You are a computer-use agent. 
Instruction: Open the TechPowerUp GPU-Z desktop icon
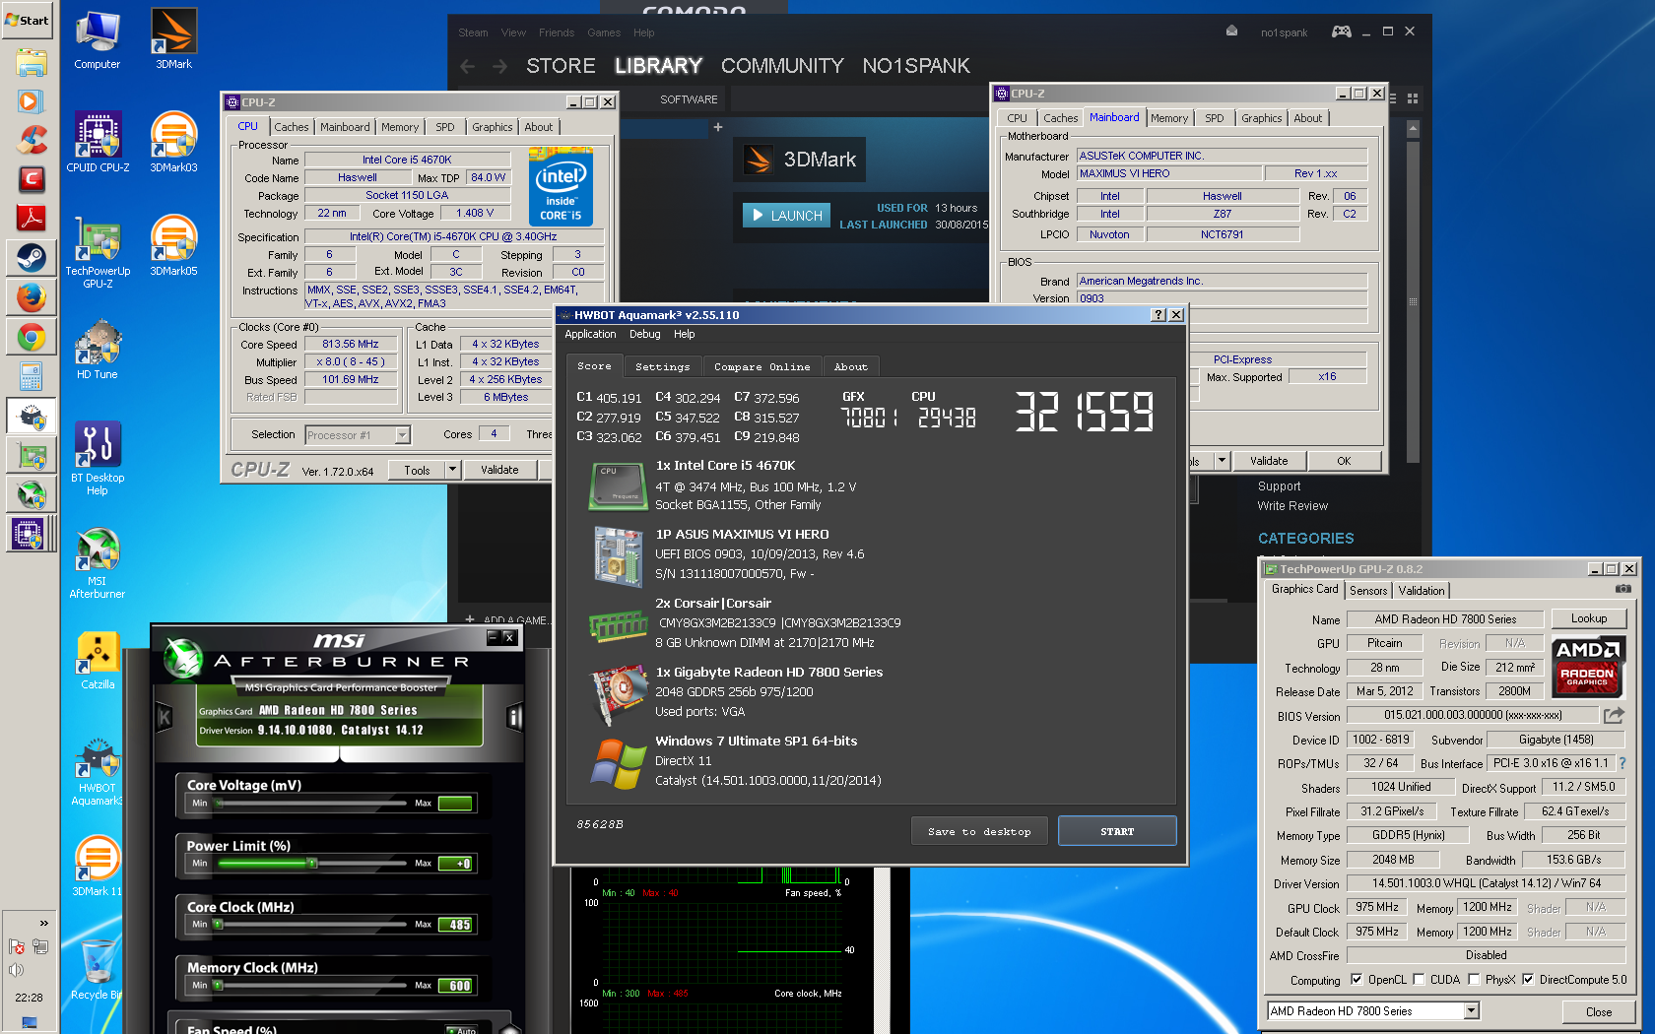(98, 252)
